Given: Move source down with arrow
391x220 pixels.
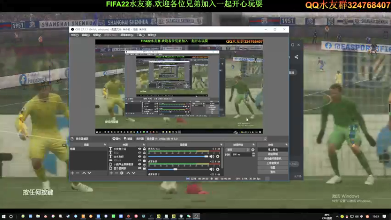Looking at the screenshot, I should (133, 173).
